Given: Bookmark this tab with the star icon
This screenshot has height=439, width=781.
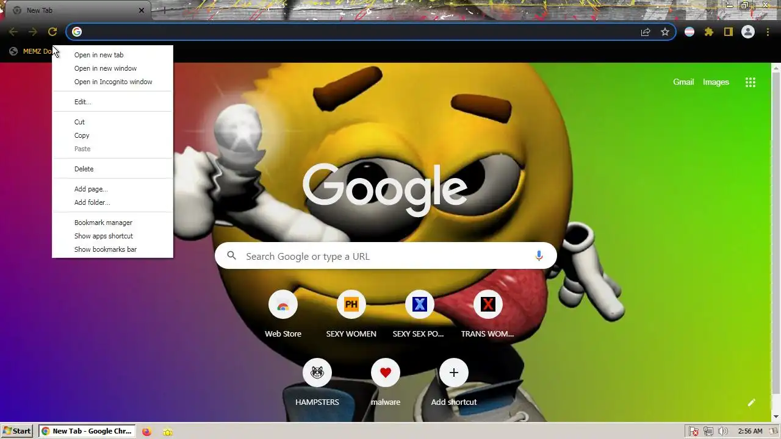Looking at the screenshot, I should [x=665, y=32].
